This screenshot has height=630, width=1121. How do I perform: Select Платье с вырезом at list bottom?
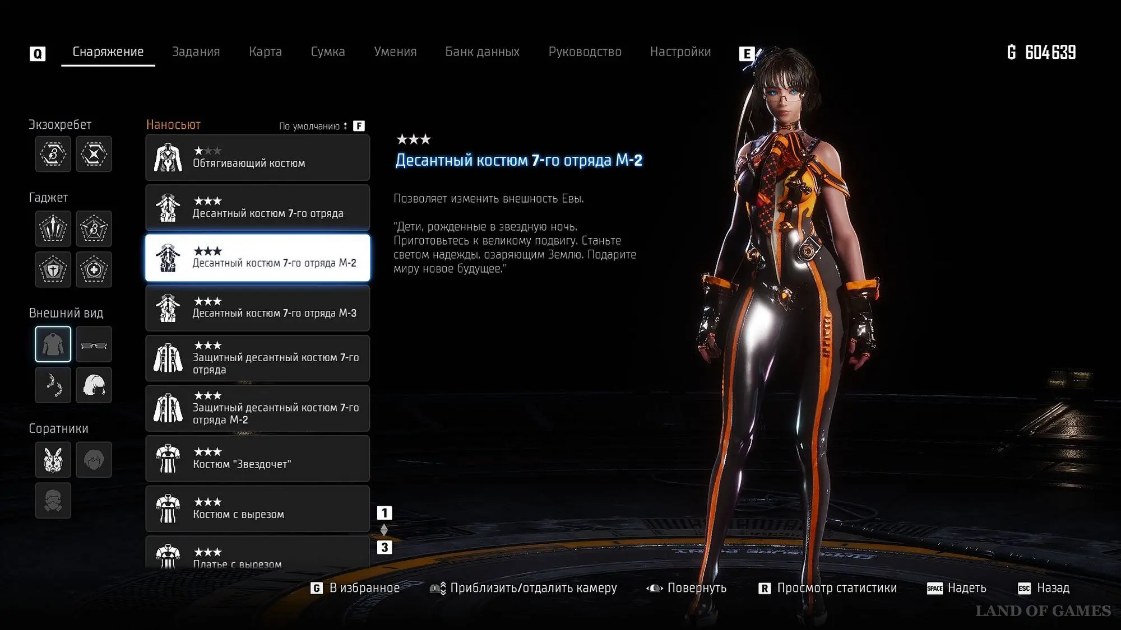coord(257,553)
